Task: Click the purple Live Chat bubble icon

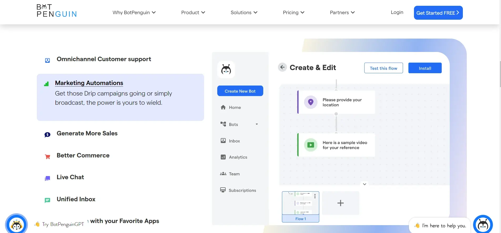Action: pos(47,179)
